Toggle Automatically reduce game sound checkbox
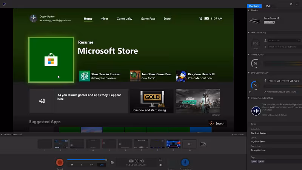Screen dimensions: 302x170 click(x=265, y=92)
